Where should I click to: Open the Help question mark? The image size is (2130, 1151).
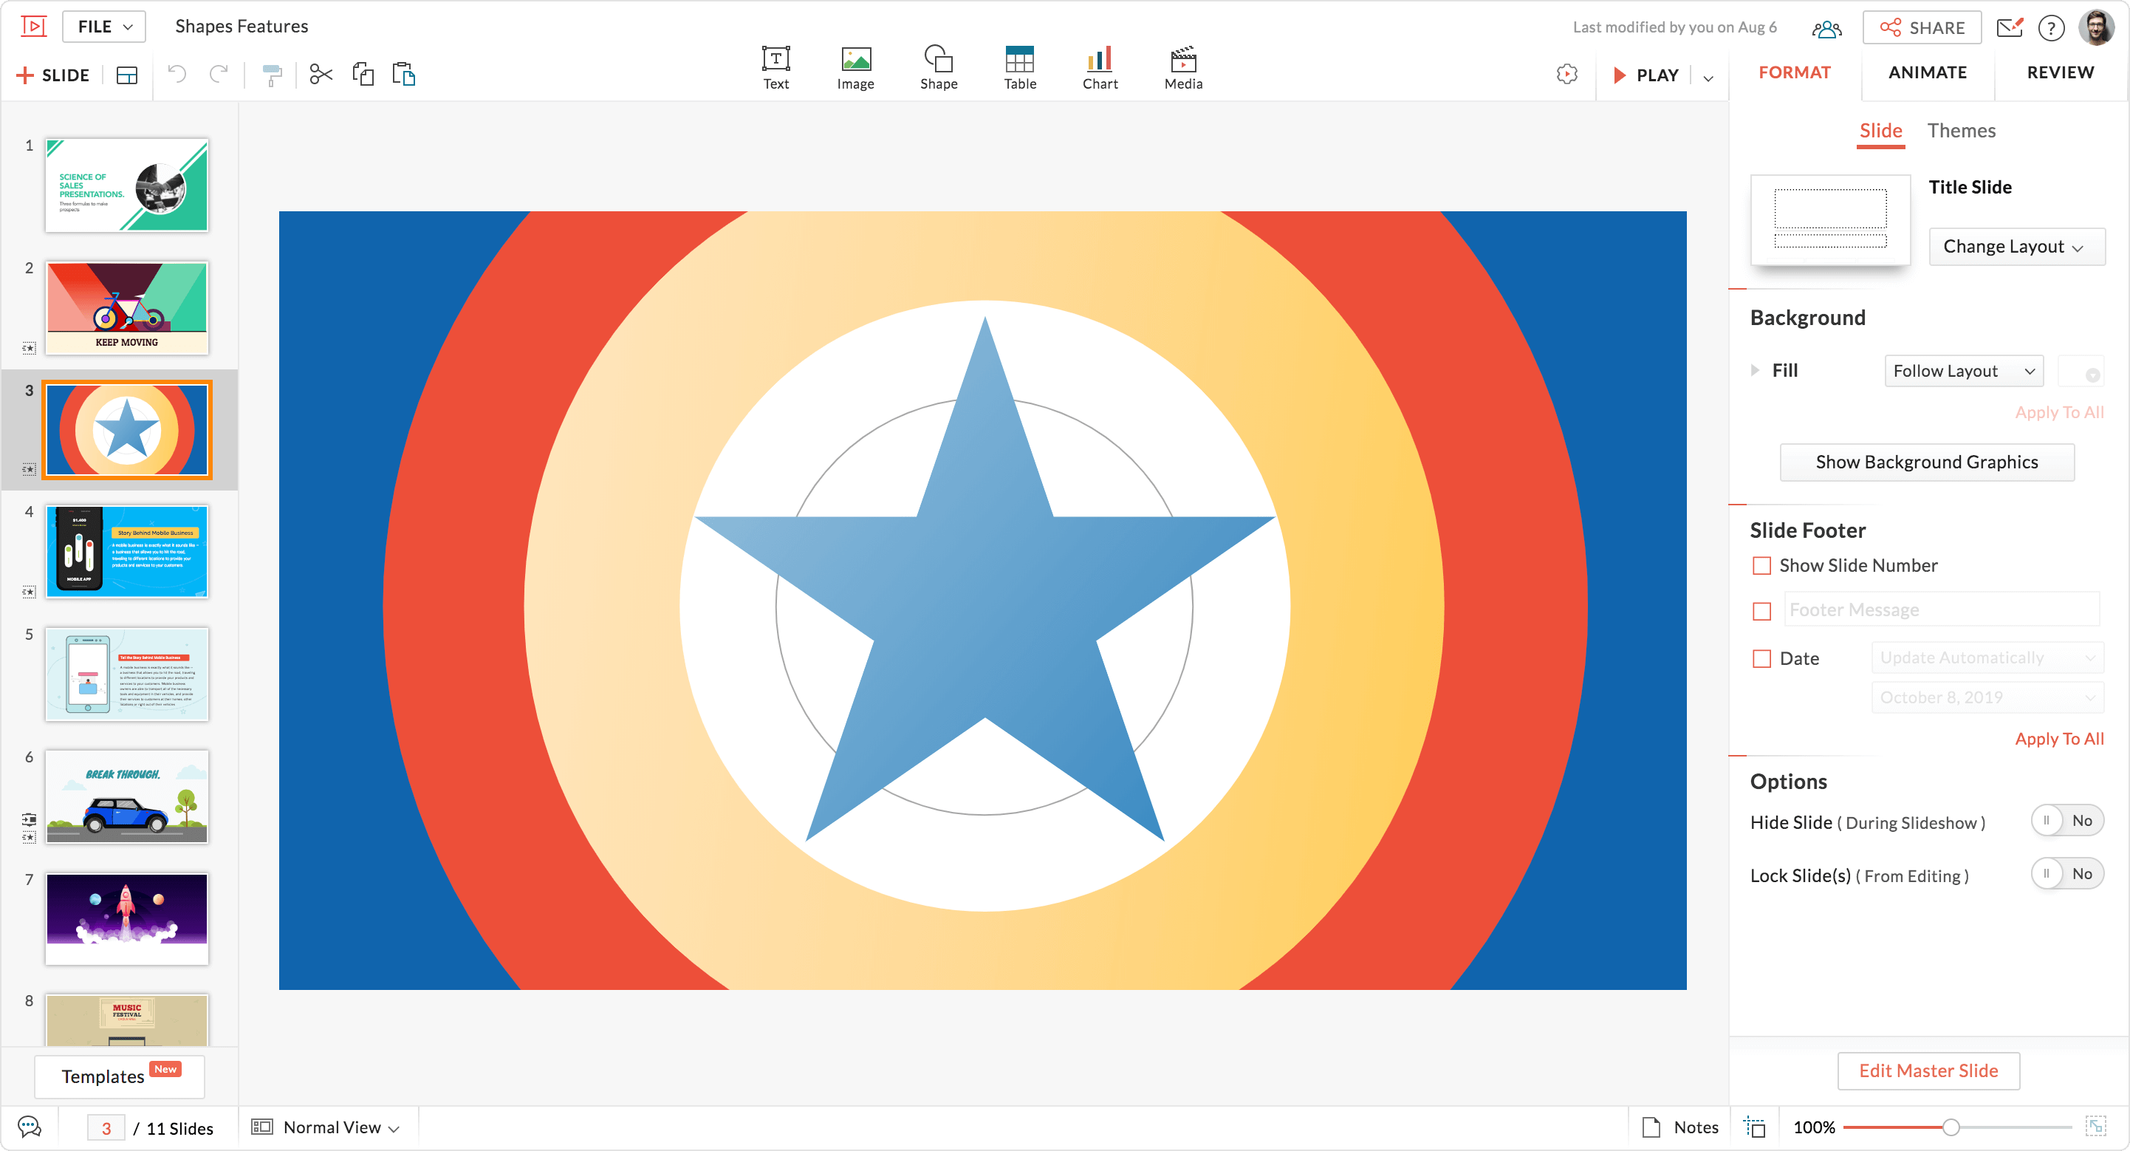pyautogui.click(x=2051, y=28)
